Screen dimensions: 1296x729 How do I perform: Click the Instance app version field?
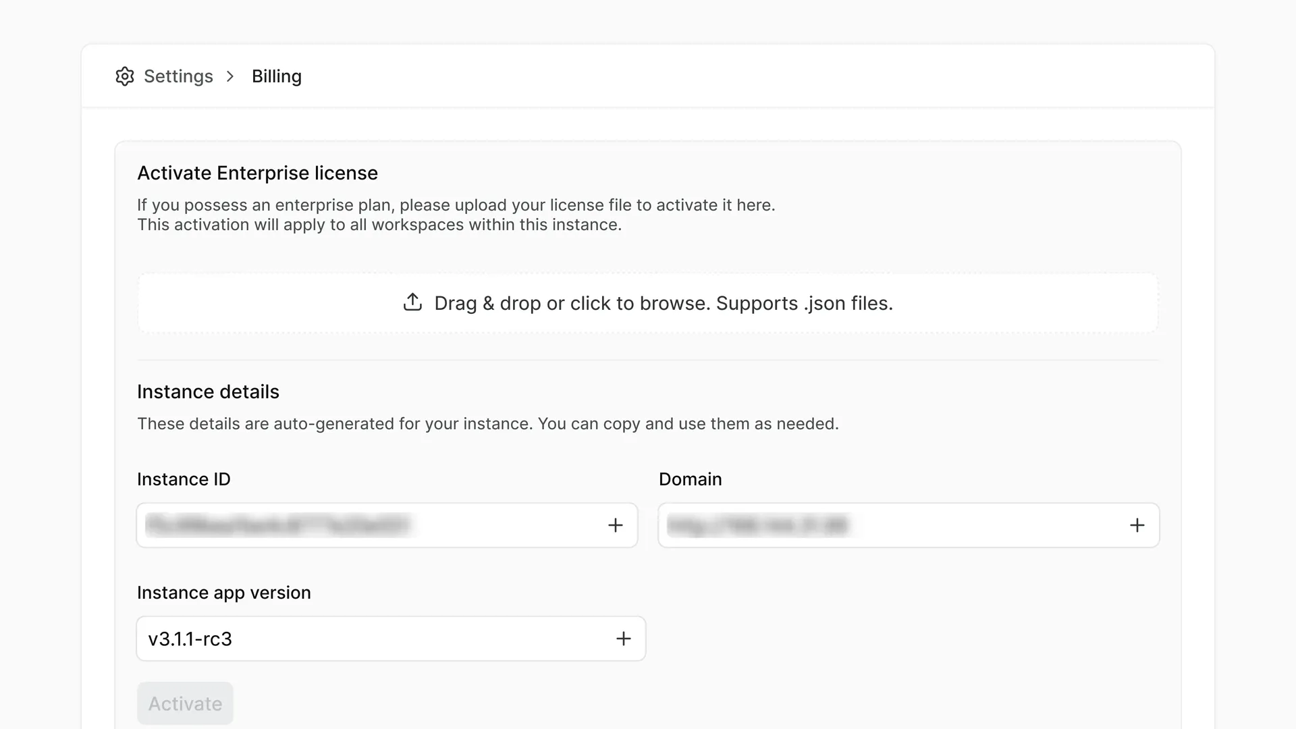coord(391,639)
